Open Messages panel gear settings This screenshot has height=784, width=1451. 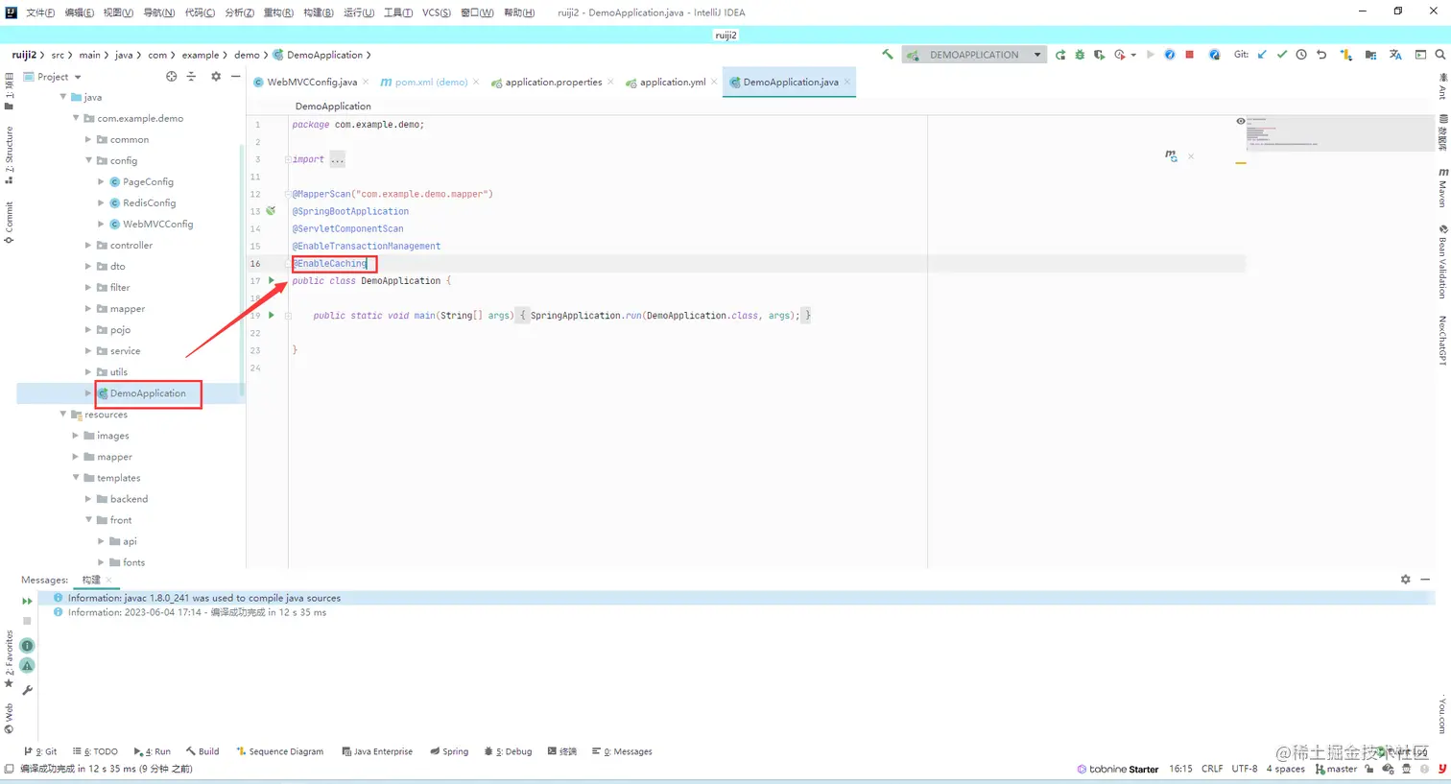[x=1406, y=580]
